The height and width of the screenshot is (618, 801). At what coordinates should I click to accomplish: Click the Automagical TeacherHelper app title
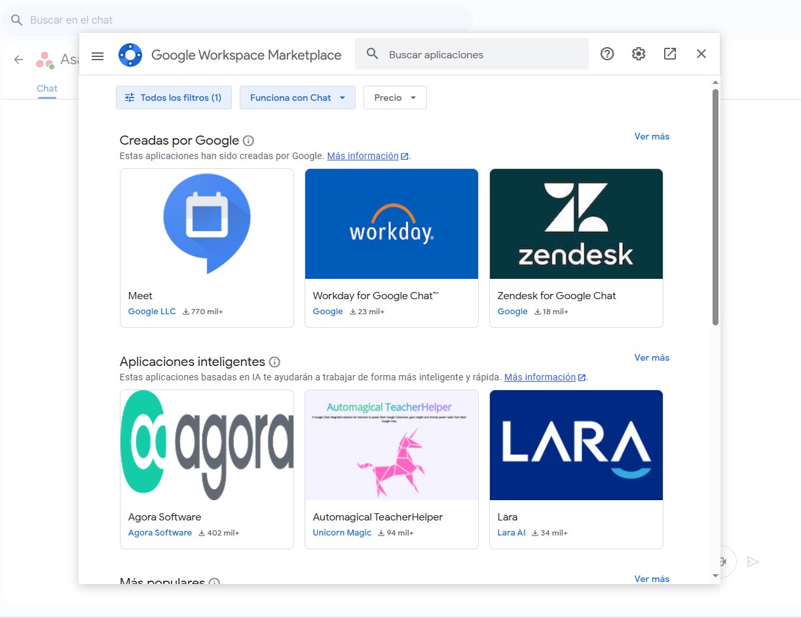click(378, 517)
